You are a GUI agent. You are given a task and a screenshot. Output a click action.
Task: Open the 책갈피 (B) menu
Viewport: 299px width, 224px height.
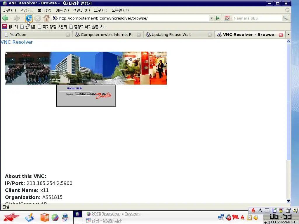pos(81,10)
